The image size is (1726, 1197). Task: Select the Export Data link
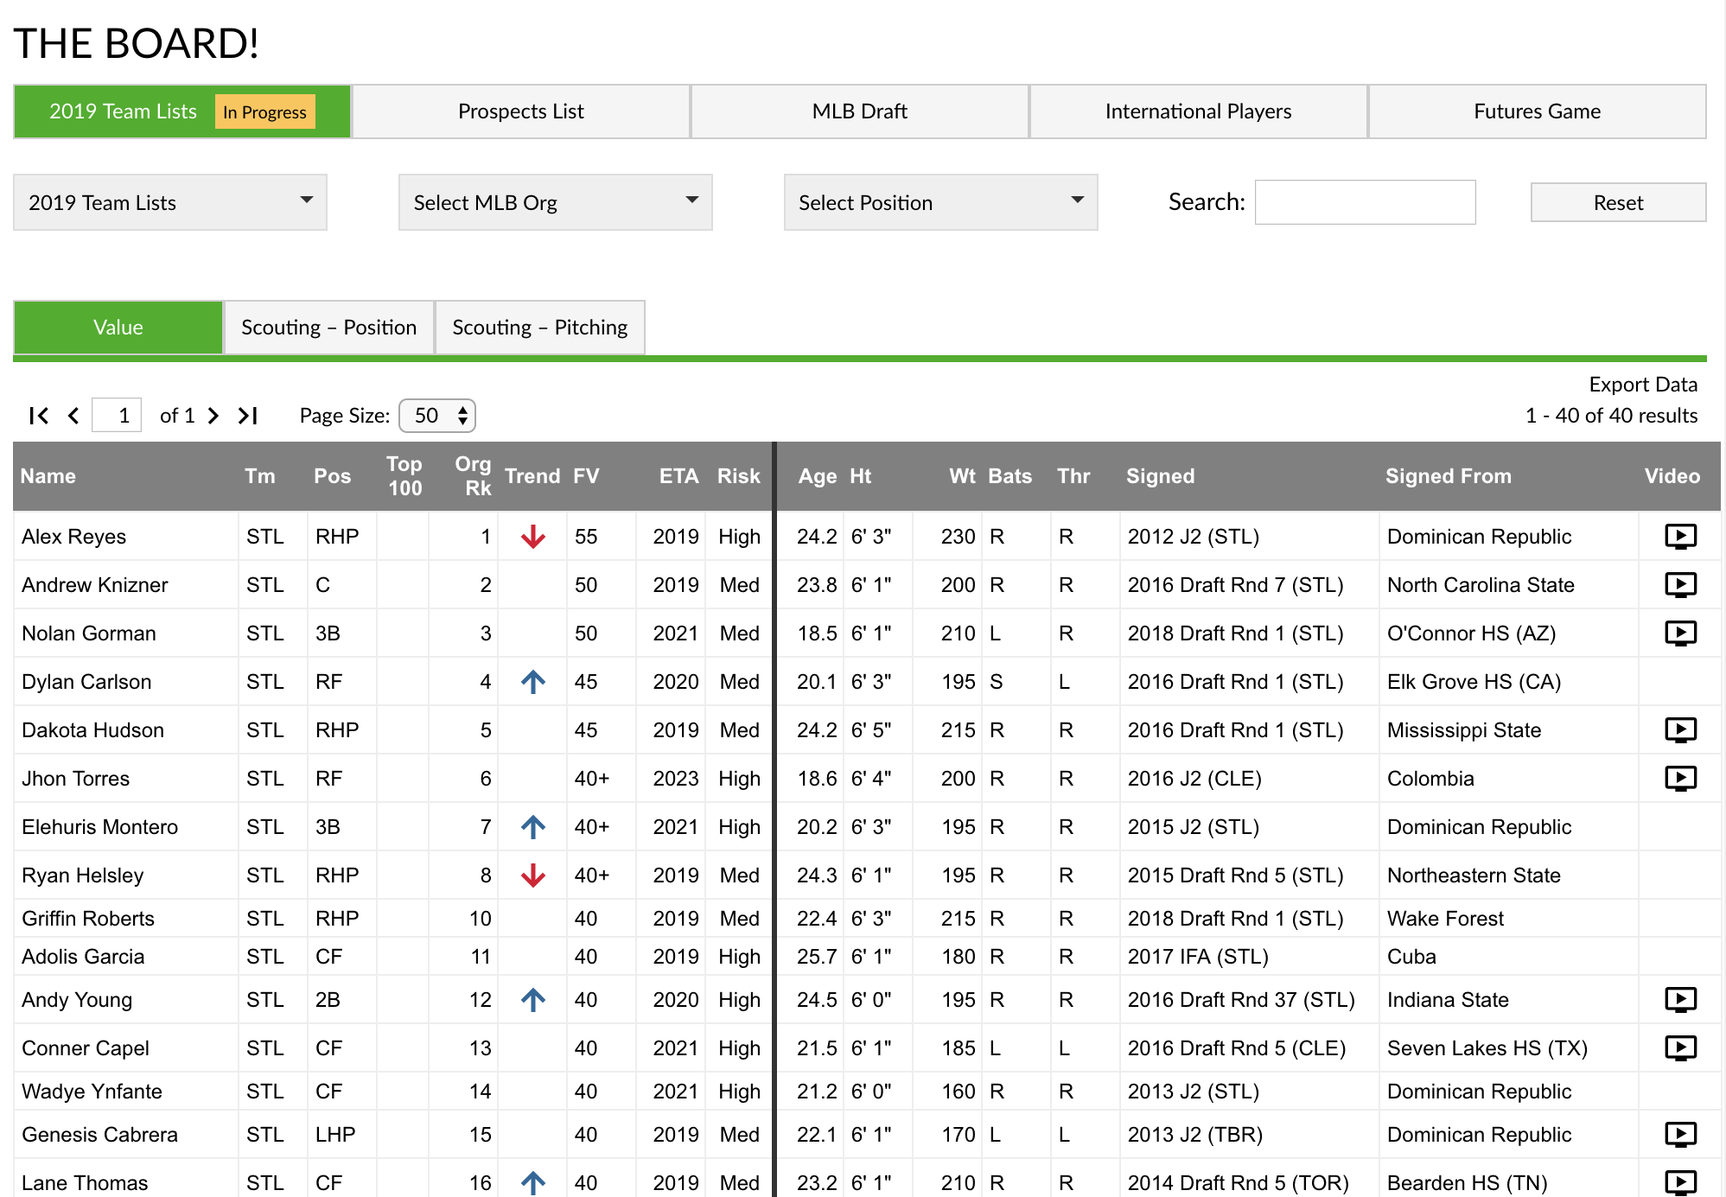point(1642,384)
